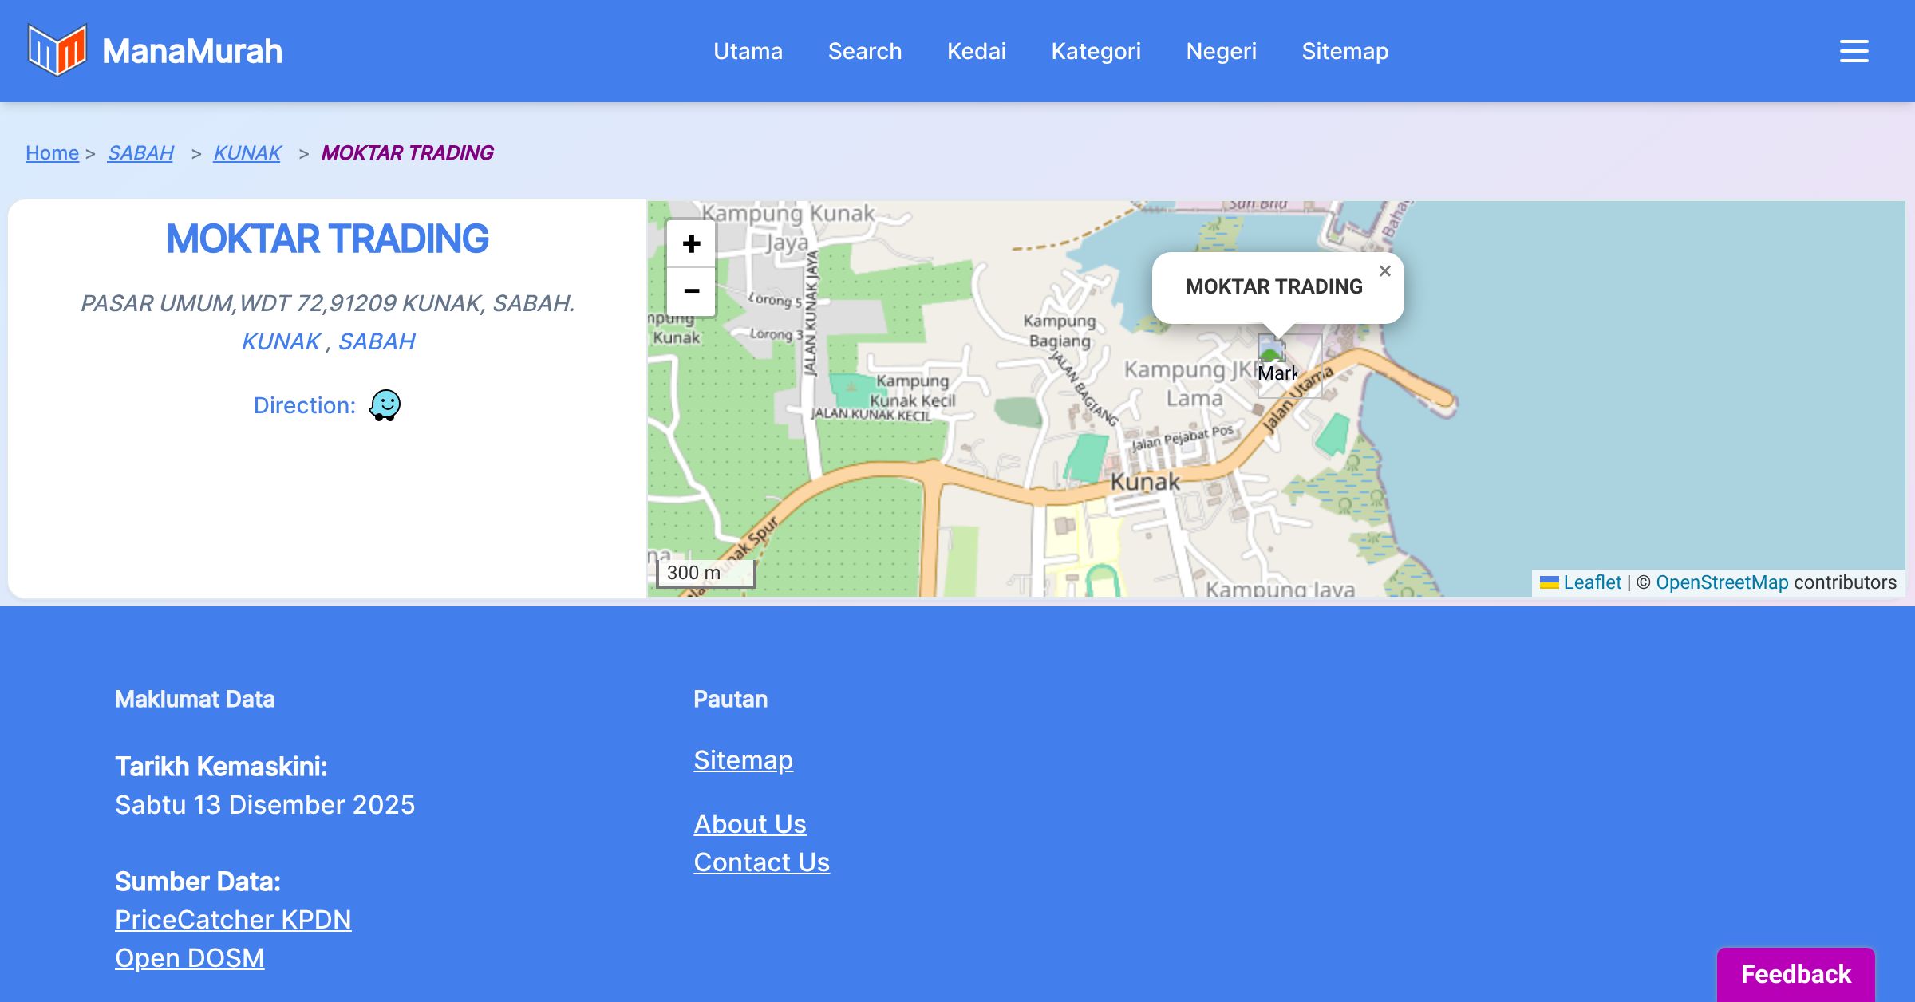This screenshot has height=1002, width=1915.
Task: Click the Home breadcrumb link
Action: [52, 152]
